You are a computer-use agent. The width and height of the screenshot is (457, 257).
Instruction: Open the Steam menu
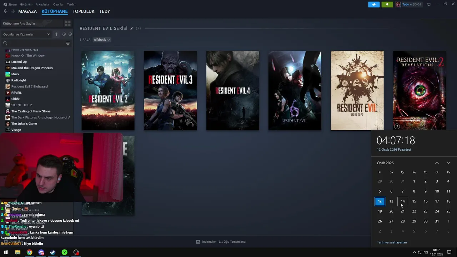pos(12,4)
